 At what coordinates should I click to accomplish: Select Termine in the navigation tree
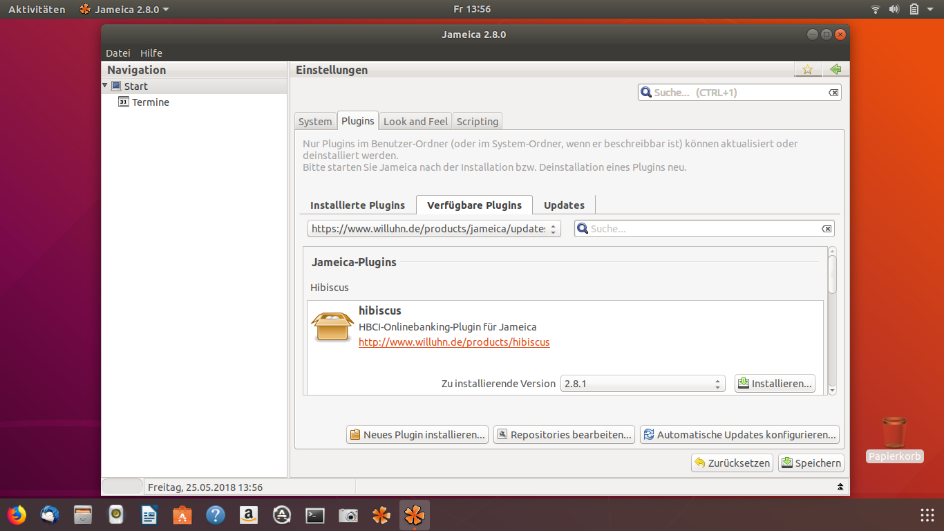coord(151,102)
